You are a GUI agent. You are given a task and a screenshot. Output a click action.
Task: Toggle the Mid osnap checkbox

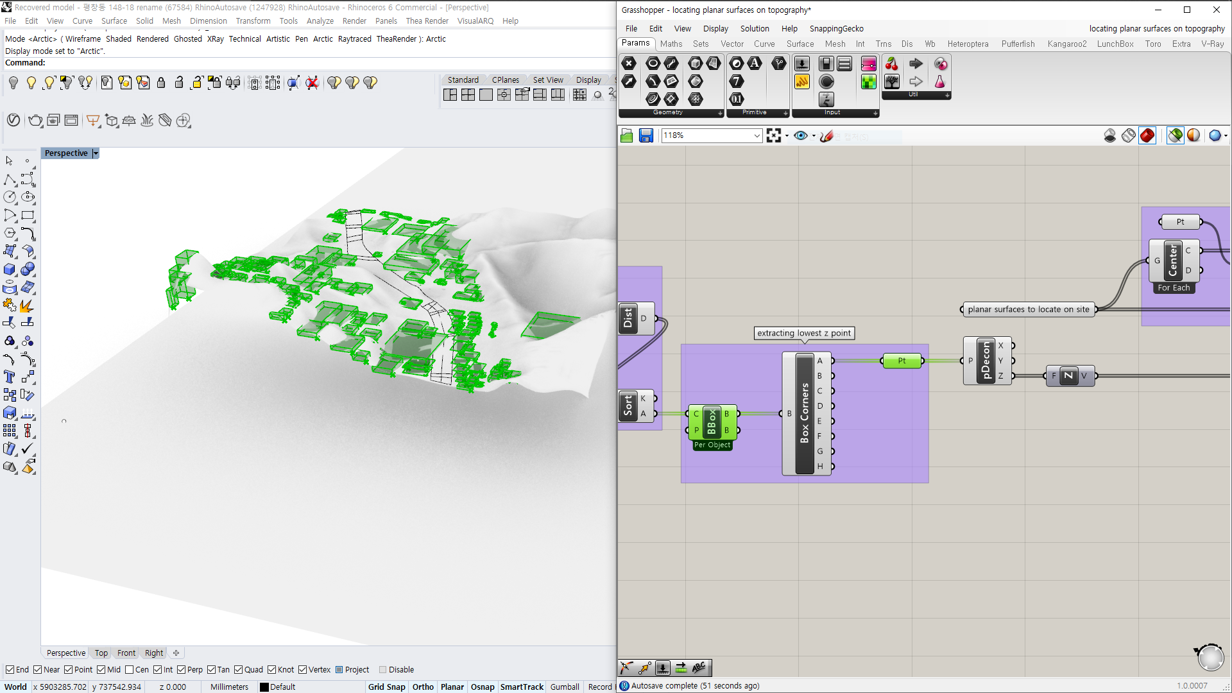tap(101, 669)
